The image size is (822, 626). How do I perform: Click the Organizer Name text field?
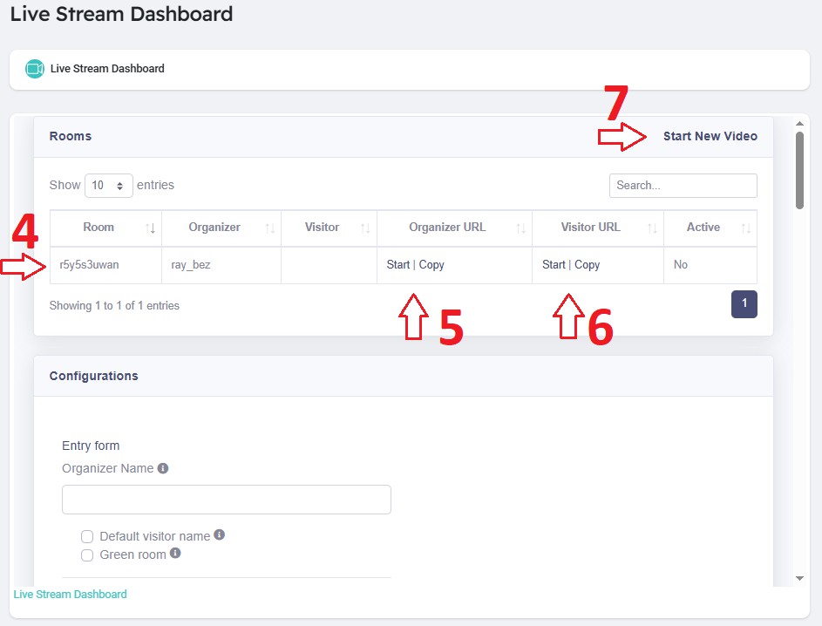click(x=227, y=500)
